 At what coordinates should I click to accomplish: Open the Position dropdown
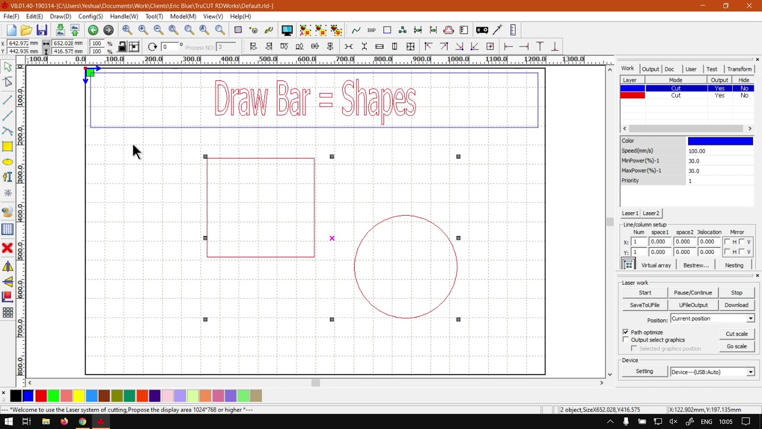click(x=750, y=319)
